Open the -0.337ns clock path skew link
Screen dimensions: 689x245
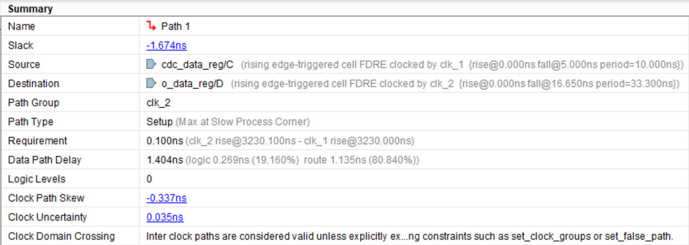coord(166,198)
